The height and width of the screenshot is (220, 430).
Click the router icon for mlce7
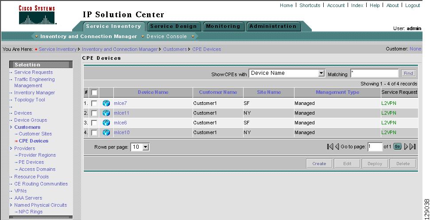coord(106,103)
